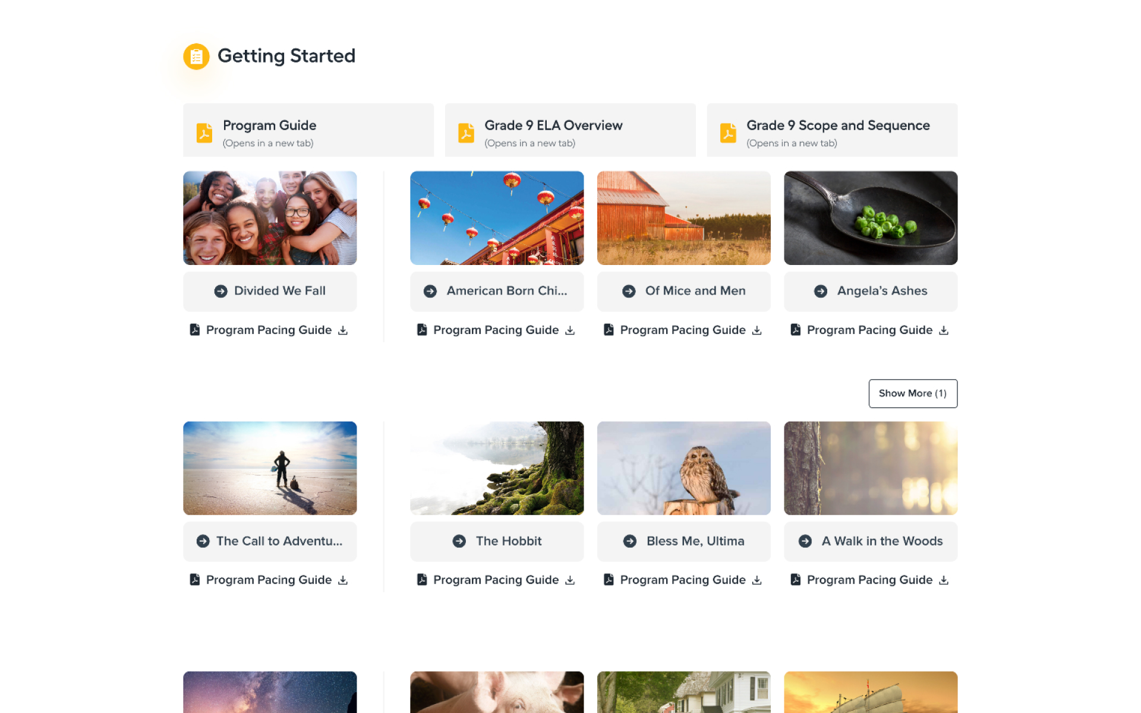Image resolution: width=1141 pixels, height=713 pixels.
Task: Click the PDF file icon under American Born Chi...
Action: [422, 330]
